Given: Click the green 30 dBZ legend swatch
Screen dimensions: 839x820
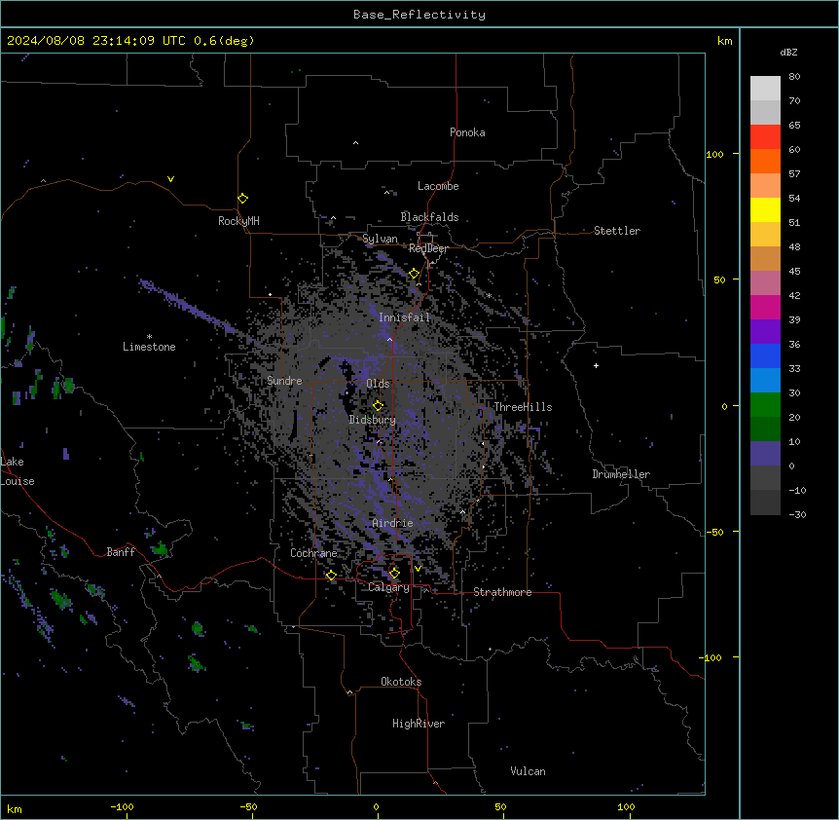Looking at the screenshot, I should 765,405.
